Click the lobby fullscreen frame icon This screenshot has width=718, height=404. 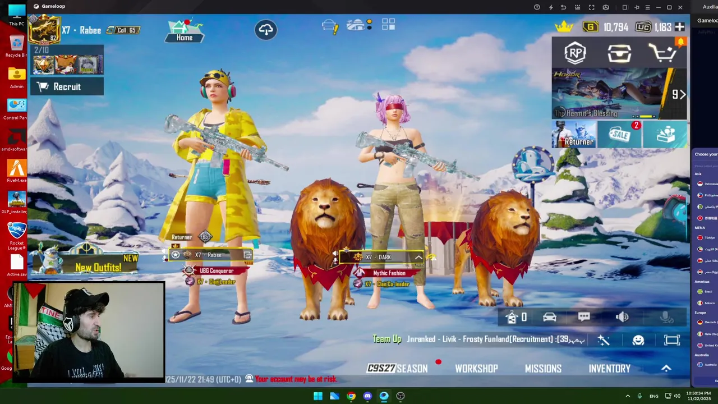pos(672,340)
